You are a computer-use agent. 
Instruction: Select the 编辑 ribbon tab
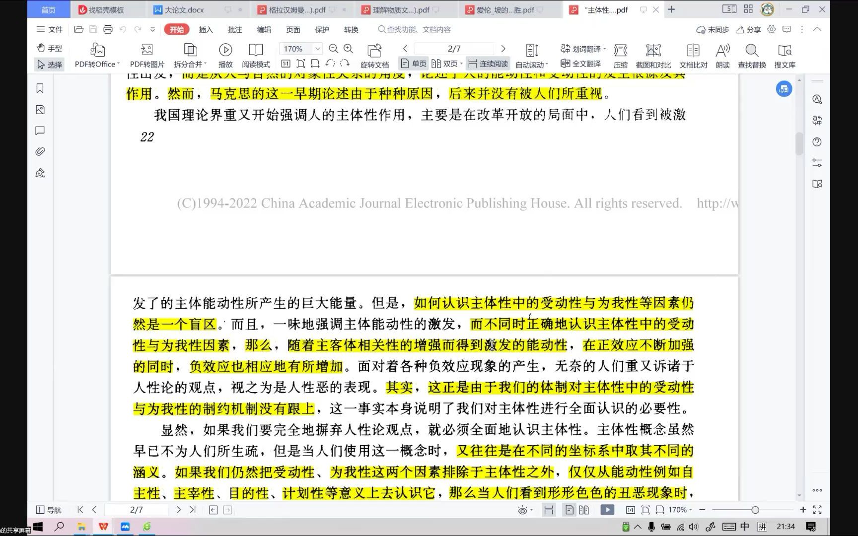[x=264, y=29]
